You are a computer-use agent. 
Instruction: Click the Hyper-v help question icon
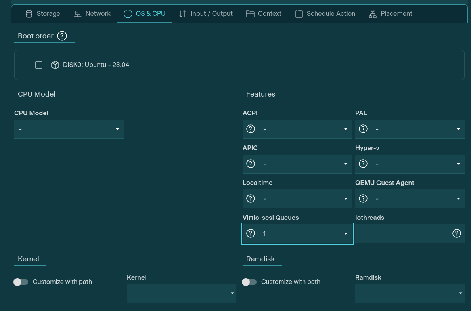pyautogui.click(x=363, y=164)
